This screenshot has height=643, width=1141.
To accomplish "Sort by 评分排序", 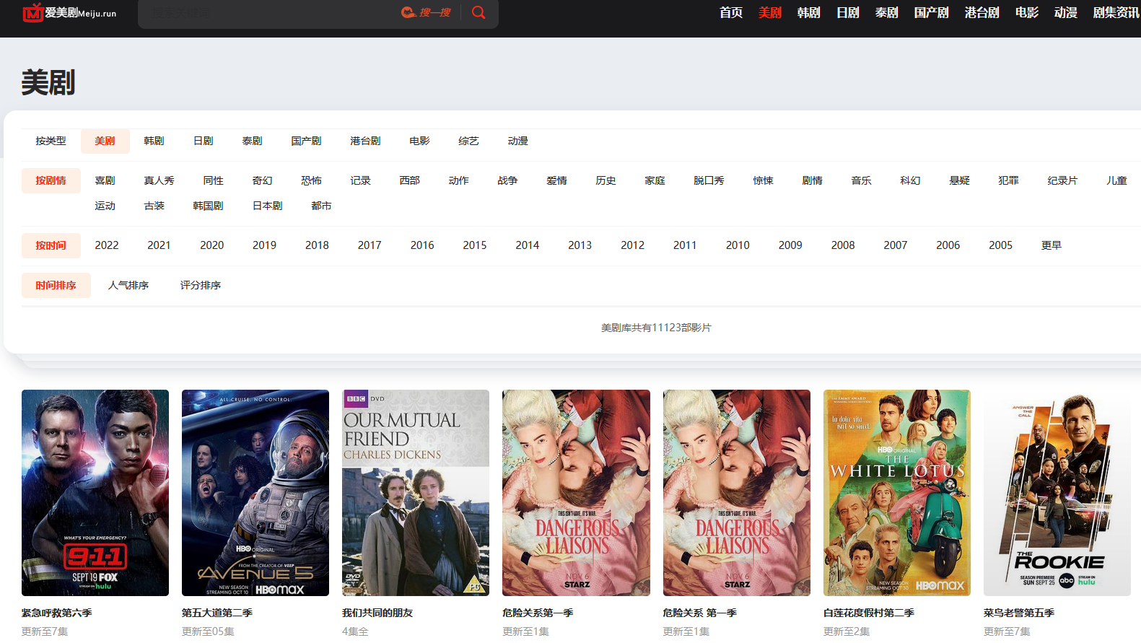I will pyautogui.click(x=201, y=285).
